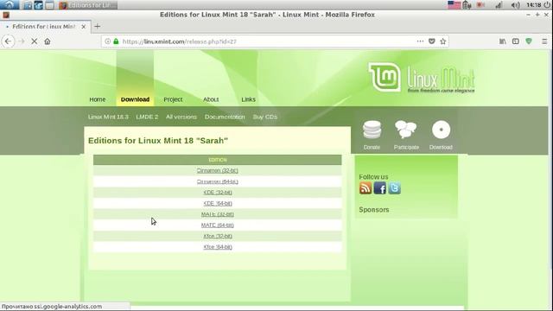Visit Linux Mint Twitter page
The height and width of the screenshot is (311, 553).
(x=394, y=188)
